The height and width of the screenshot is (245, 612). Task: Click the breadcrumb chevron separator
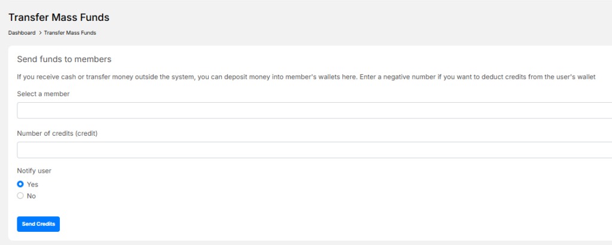pos(40,33)
